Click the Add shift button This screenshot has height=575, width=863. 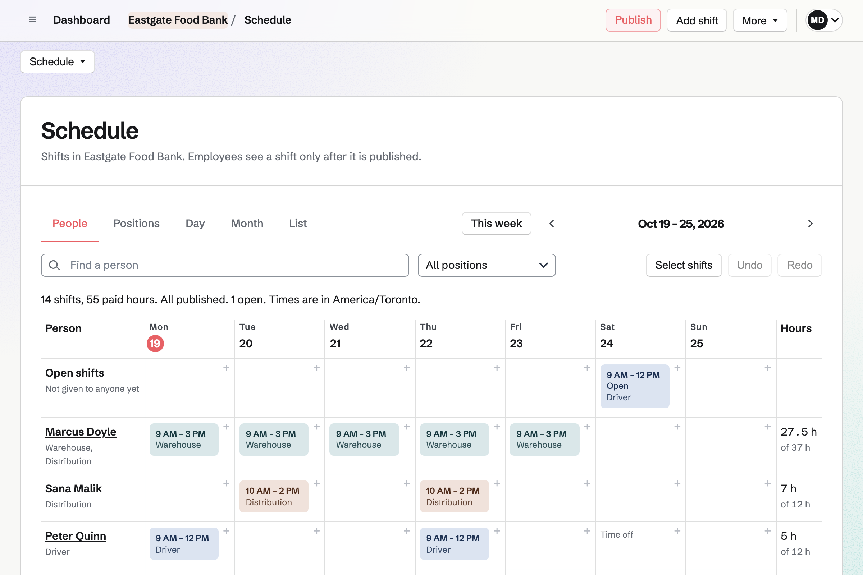(697, 20)
